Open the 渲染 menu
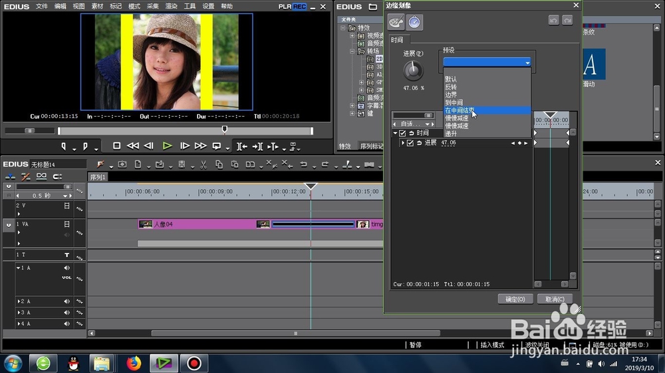Image resolution: width=665 pixels, height=373 pixels. click(x=171, y=7)
